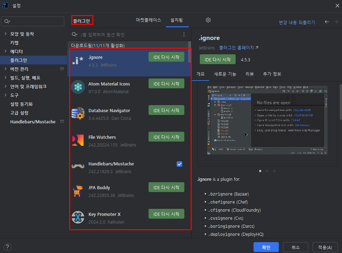
Task: Click the search icon in the plugin search field
Action: pos(74,34)
